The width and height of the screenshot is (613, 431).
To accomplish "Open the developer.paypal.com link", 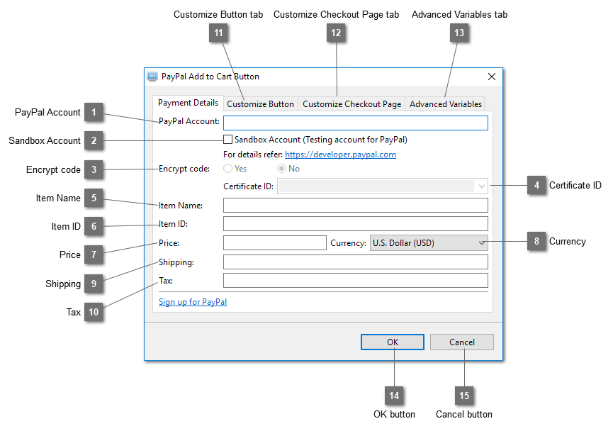I will coord(340,155).
